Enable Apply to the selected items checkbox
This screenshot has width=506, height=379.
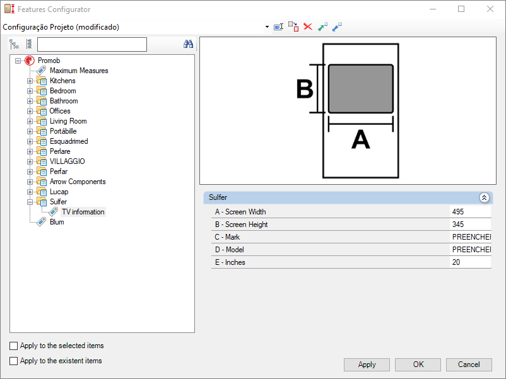click(x=13, y=346)
